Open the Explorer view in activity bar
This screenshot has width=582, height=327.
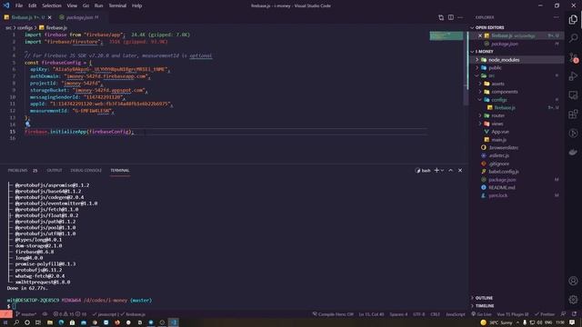click(573, 19)
